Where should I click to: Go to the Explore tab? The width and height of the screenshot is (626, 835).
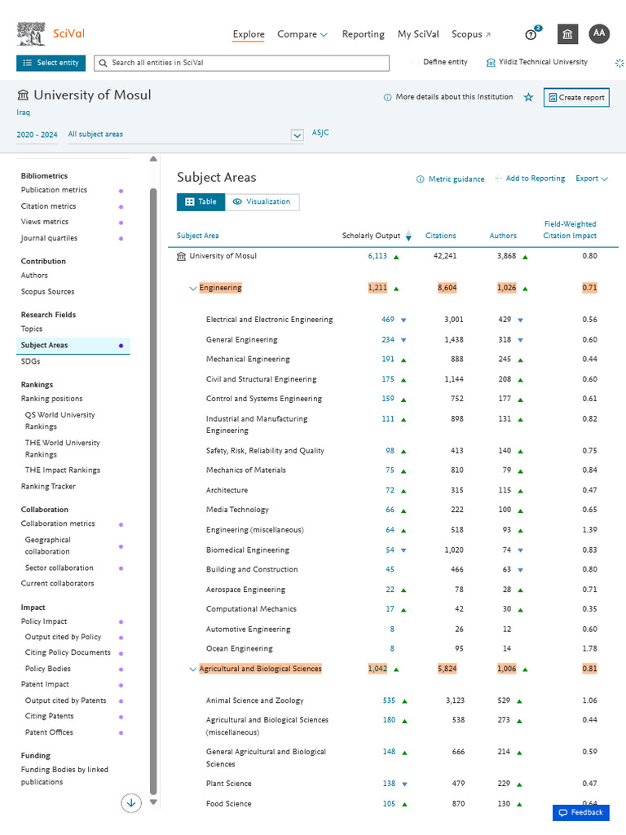pos(249,34)
